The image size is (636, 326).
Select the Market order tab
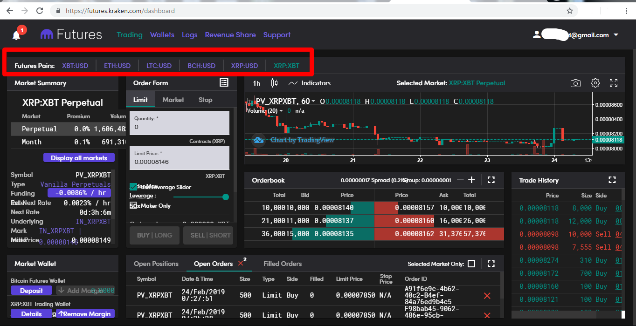point(173,100)
